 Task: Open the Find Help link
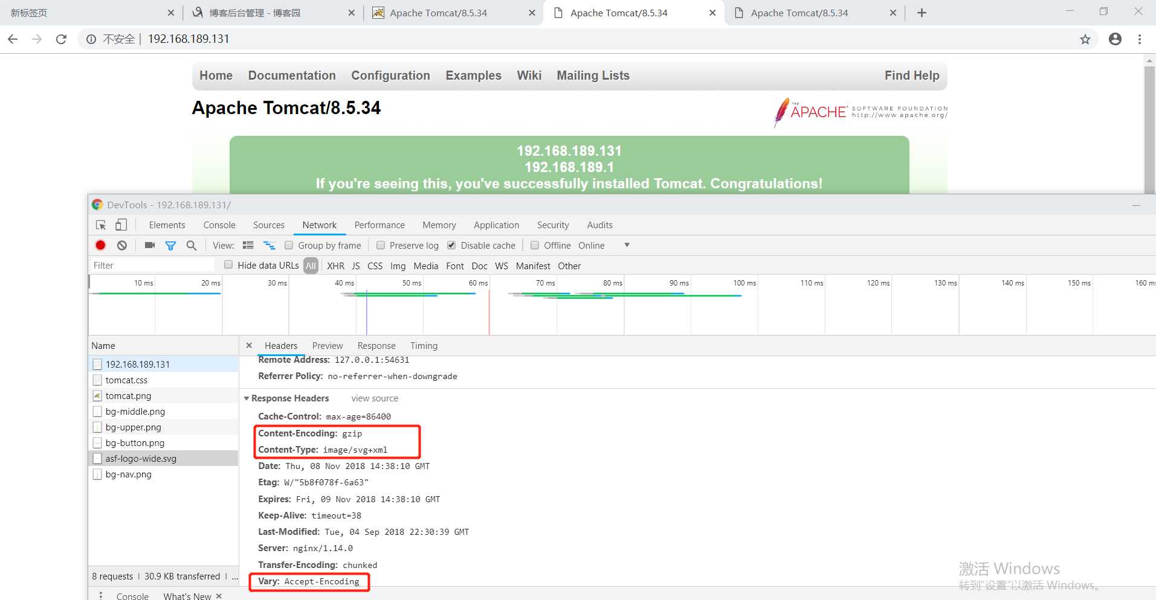pyautogui.click(x=912, y=75)
